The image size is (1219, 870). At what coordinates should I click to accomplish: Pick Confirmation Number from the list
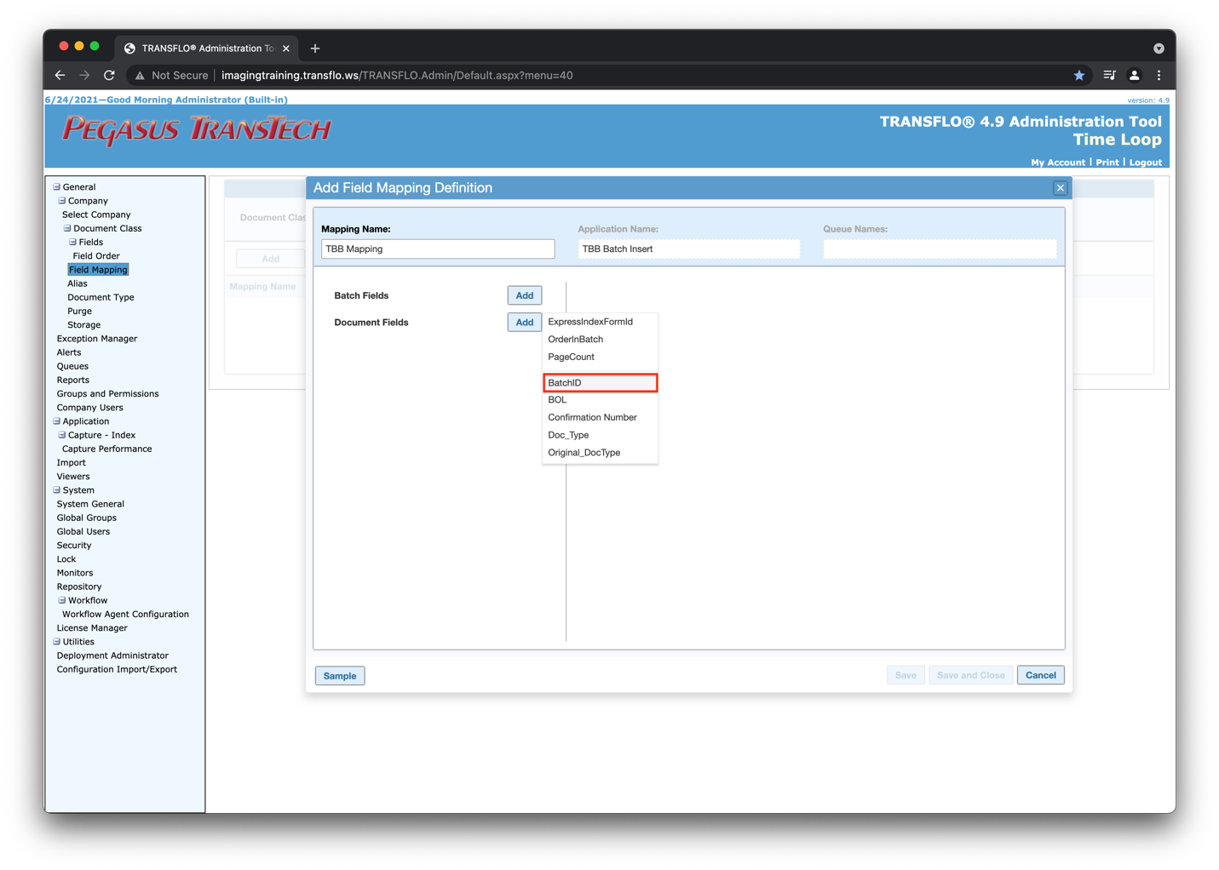click(x=600, y=417)
